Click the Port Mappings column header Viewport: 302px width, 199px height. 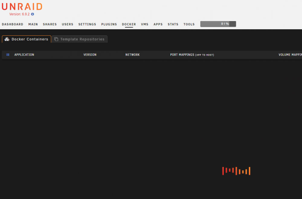pos(192,55)
